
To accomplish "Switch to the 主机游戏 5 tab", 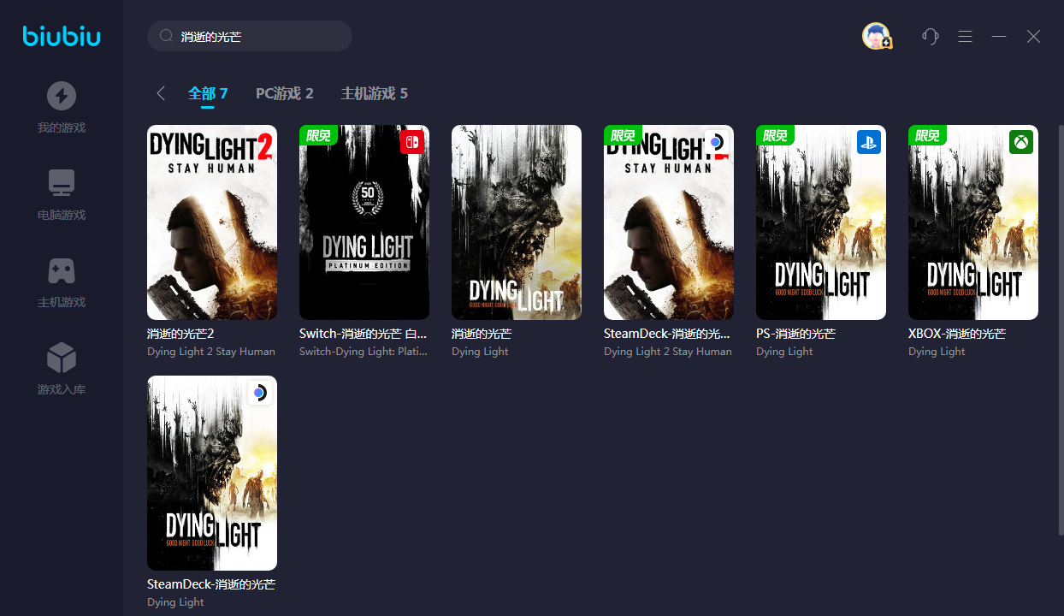I will tap(374, 93).
